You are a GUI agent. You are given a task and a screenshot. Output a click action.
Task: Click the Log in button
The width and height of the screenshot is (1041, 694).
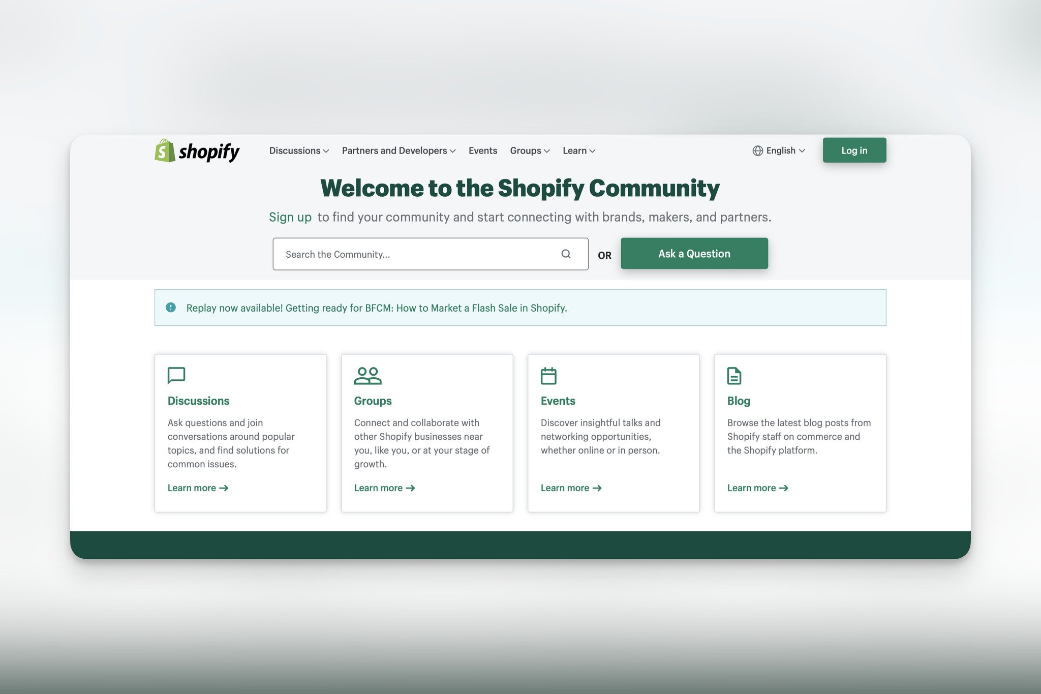point(854,150)
